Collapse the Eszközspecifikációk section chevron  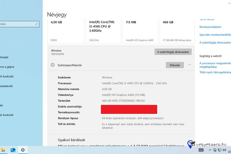pyautogui.click(x=190, y=65)
